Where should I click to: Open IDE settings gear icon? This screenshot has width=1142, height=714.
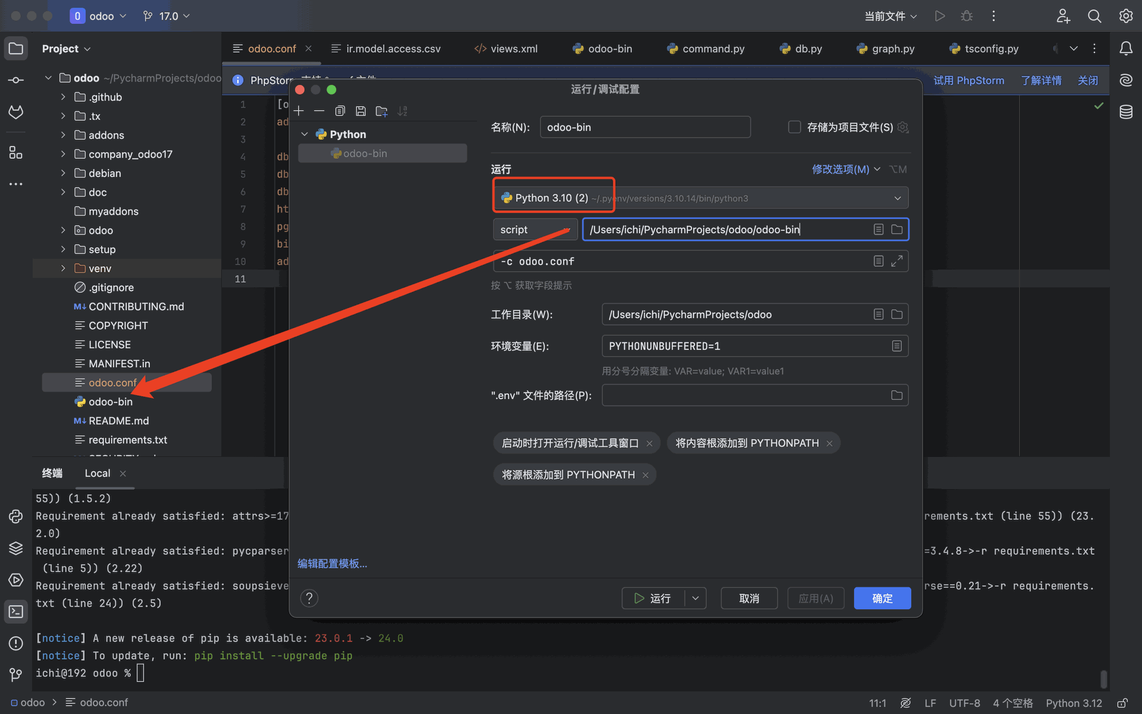click(1126, 16)
